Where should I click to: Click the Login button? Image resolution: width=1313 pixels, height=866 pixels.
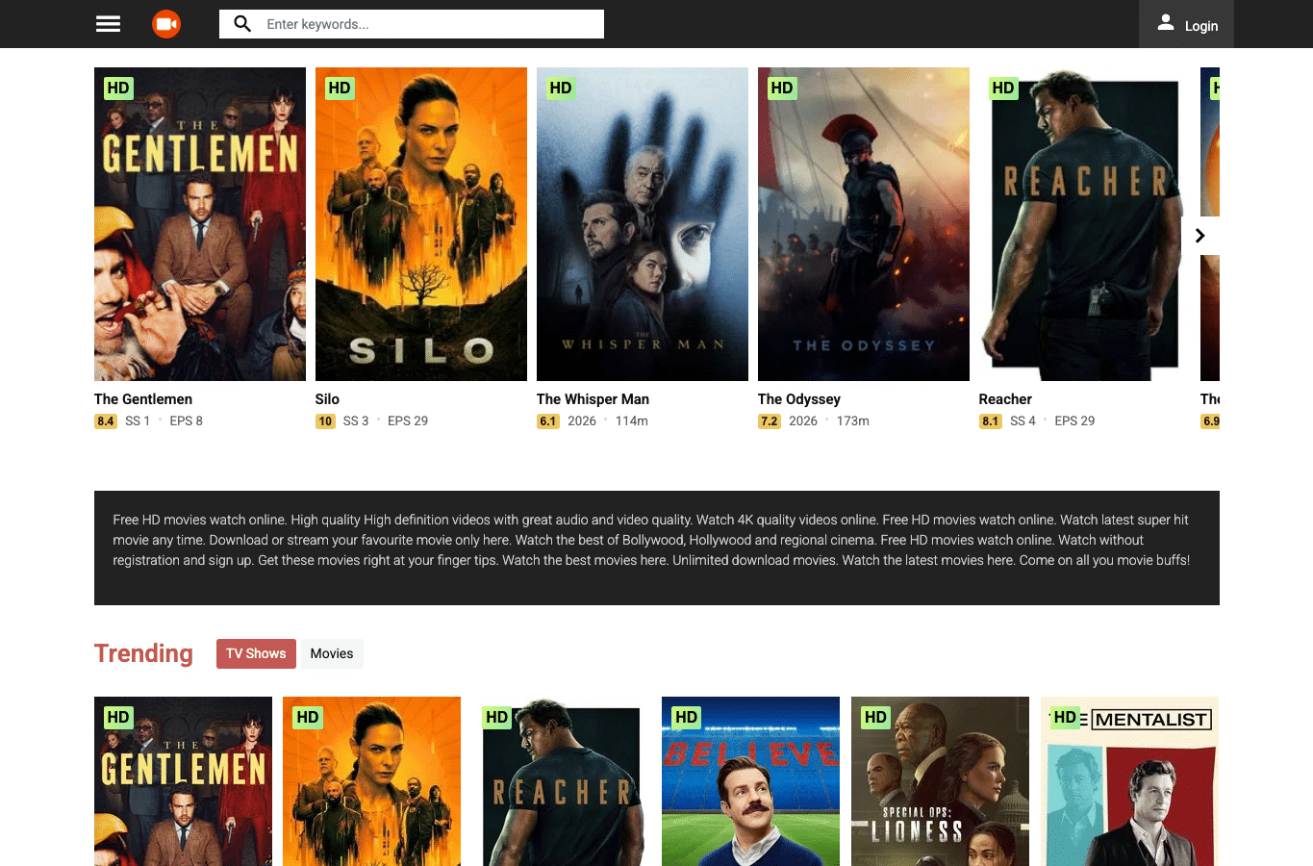click(1186, 24)
